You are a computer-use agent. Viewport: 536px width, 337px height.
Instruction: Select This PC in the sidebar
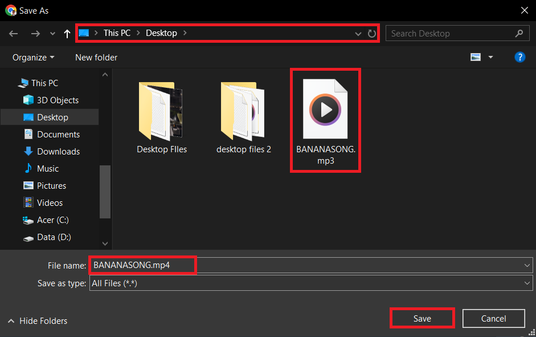click(43, 83)
